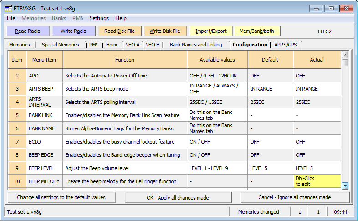Click OK - Apply all changes made

click(x=178, y=197)
